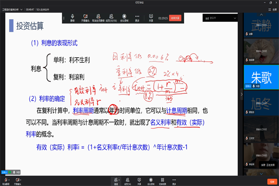Screen dimensions: 279x186
Task: Open More menu in bottom bar
Action: (174, 181)
